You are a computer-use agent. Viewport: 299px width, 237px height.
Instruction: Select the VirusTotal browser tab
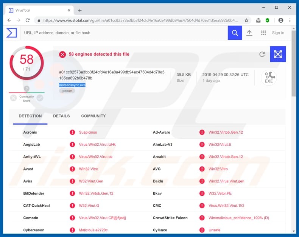pyautogui.click(x=40, y=10)
